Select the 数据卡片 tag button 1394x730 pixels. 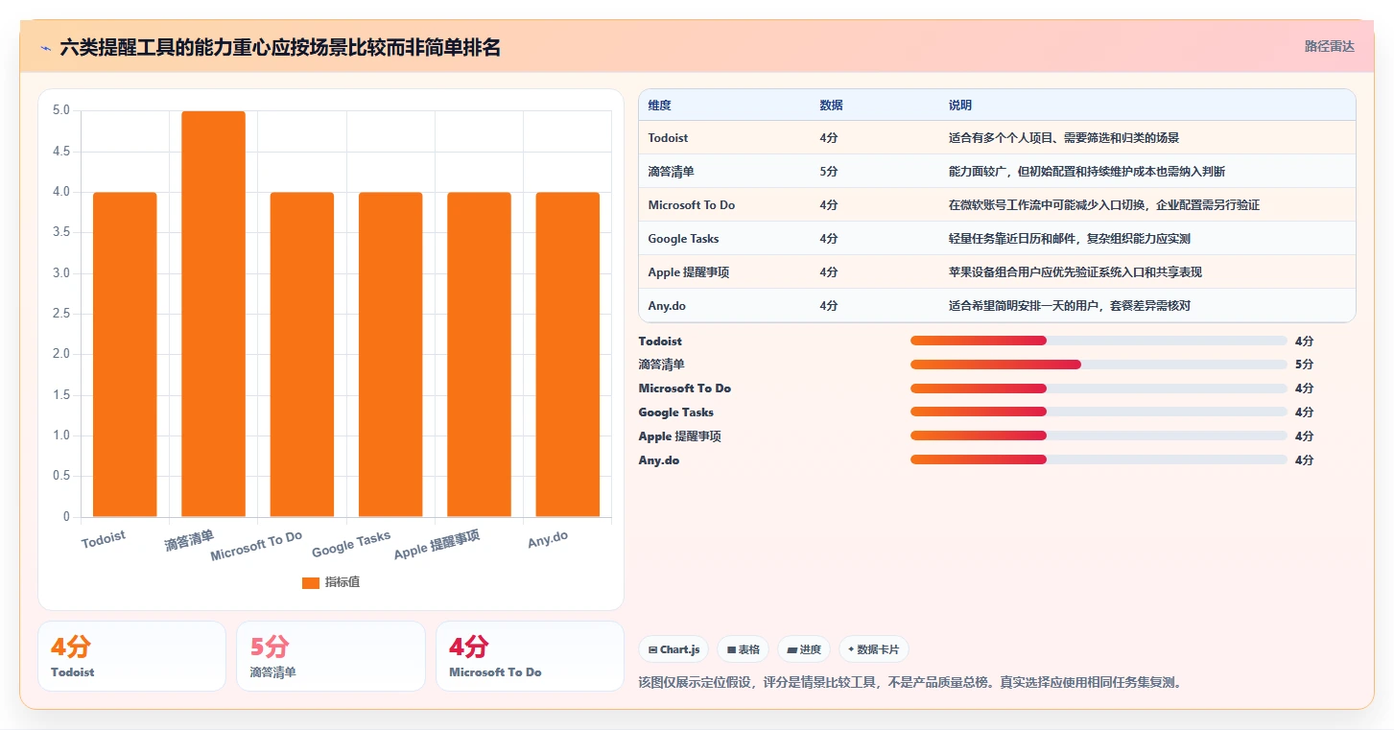(873, 649)
